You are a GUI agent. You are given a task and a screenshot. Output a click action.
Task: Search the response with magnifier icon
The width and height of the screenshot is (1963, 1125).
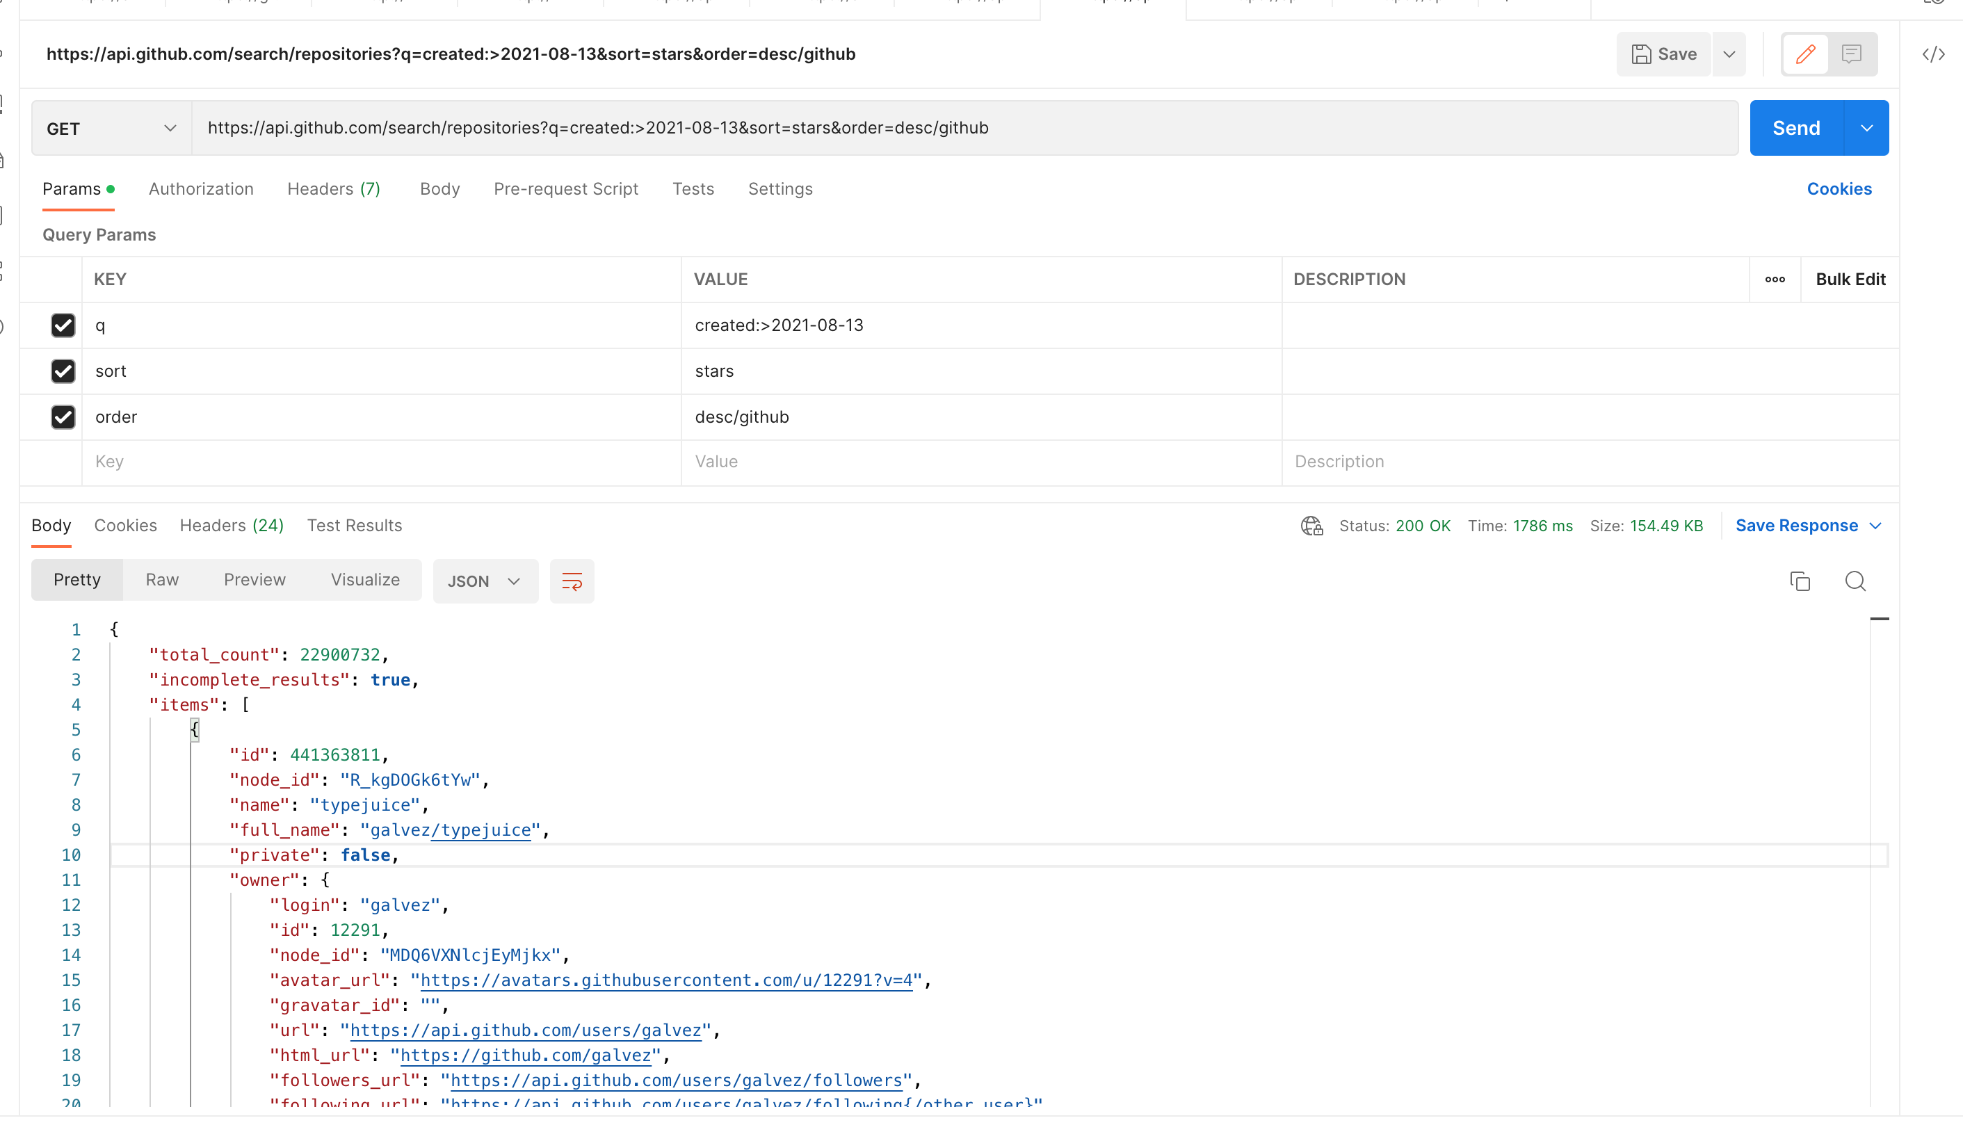pyautogui.click(x=1855, y=581)
